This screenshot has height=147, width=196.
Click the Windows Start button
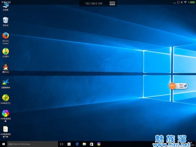pos(4,144)
